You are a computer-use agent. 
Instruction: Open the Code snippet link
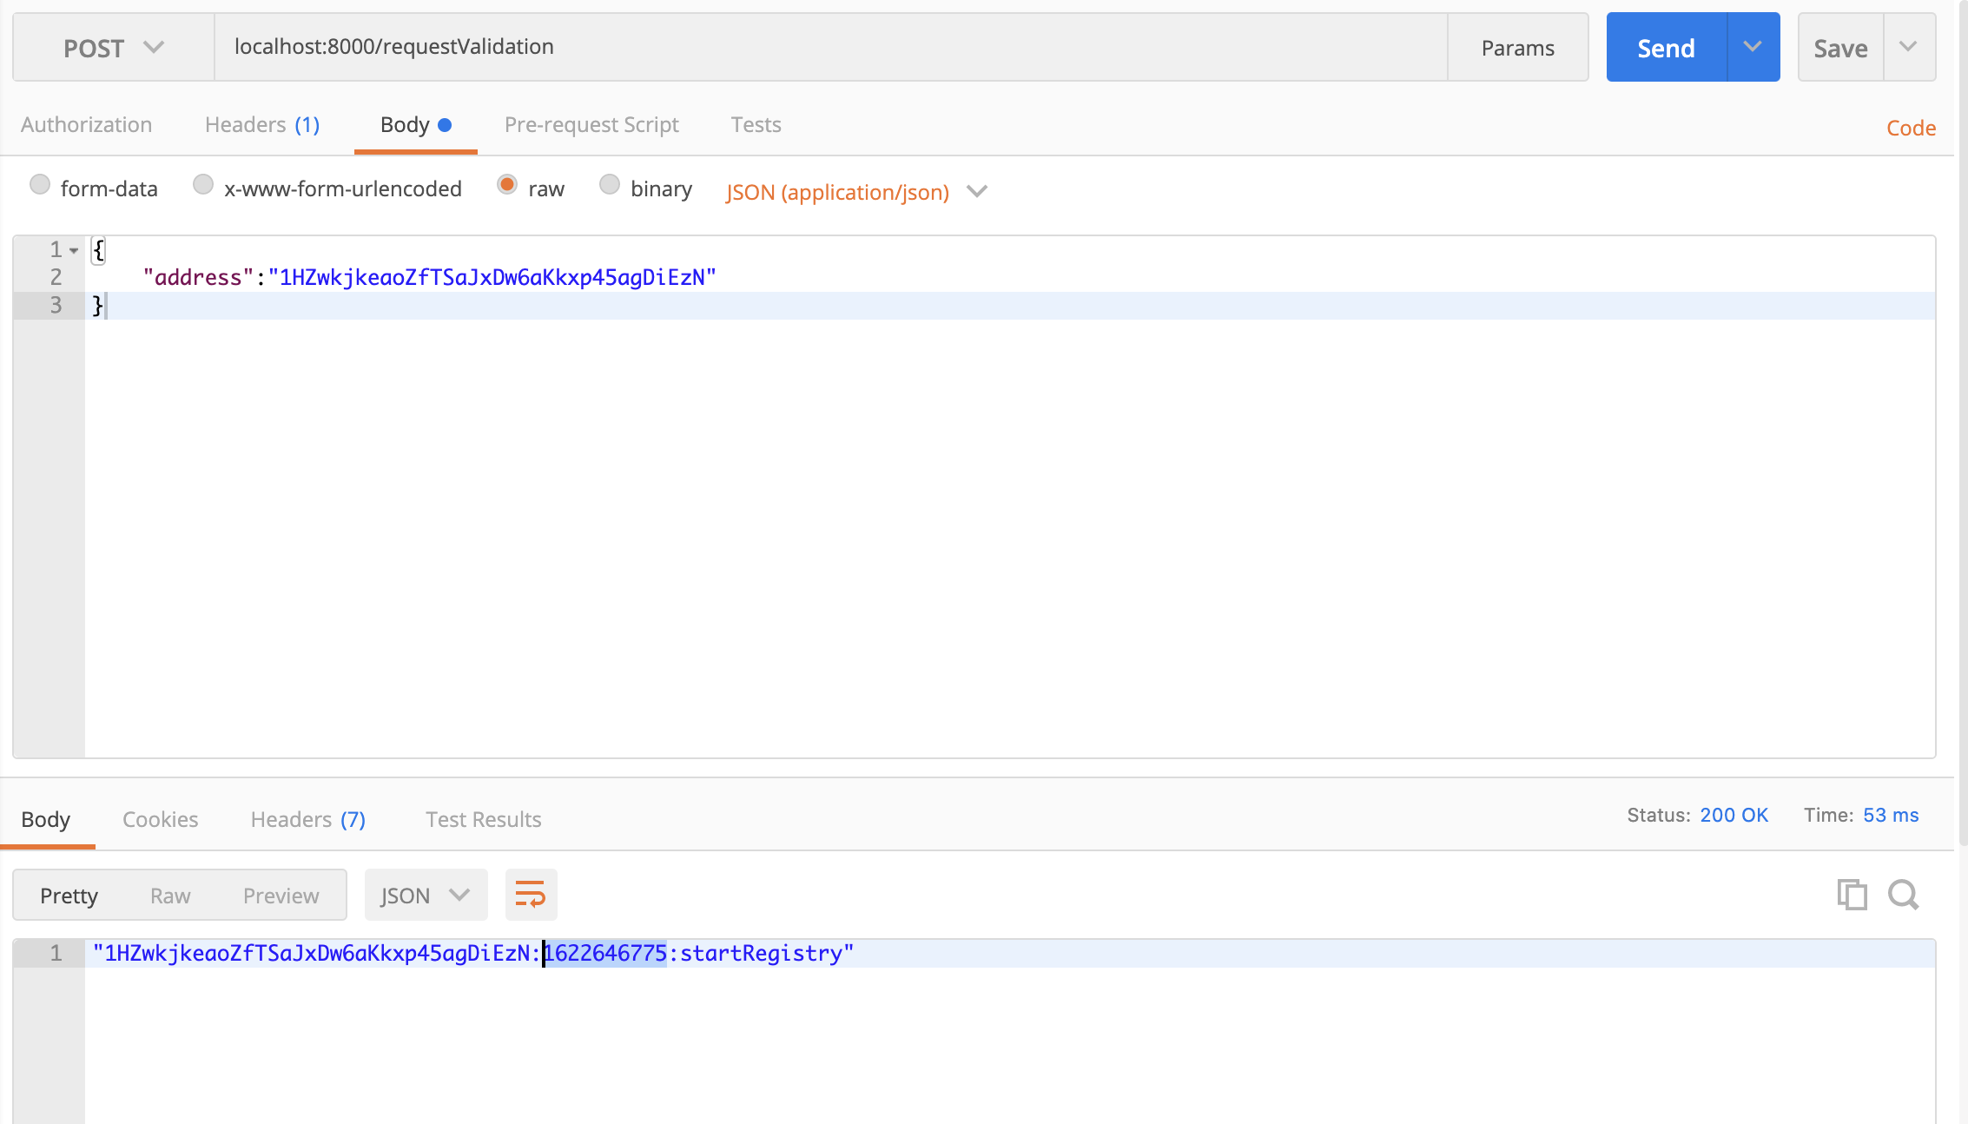pyautogui.click(x=1911, y=129)
